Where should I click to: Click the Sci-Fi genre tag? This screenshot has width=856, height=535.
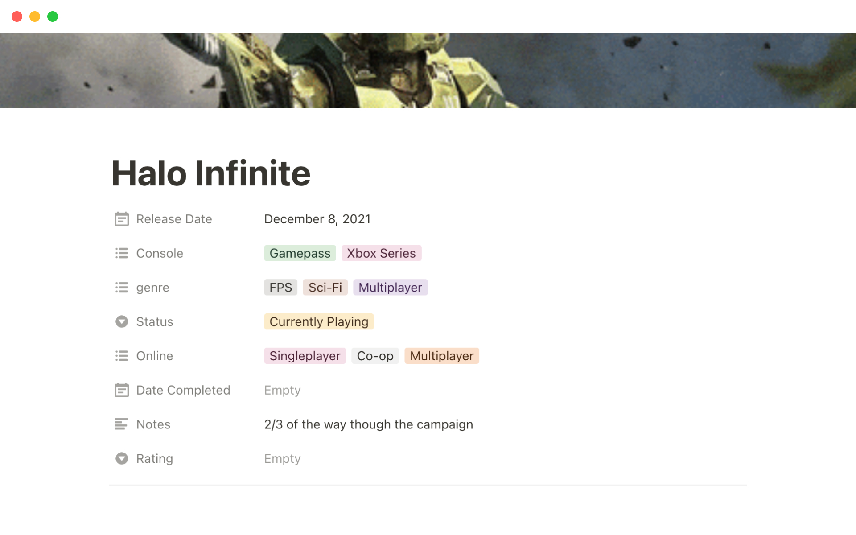[x=325, y=288]
